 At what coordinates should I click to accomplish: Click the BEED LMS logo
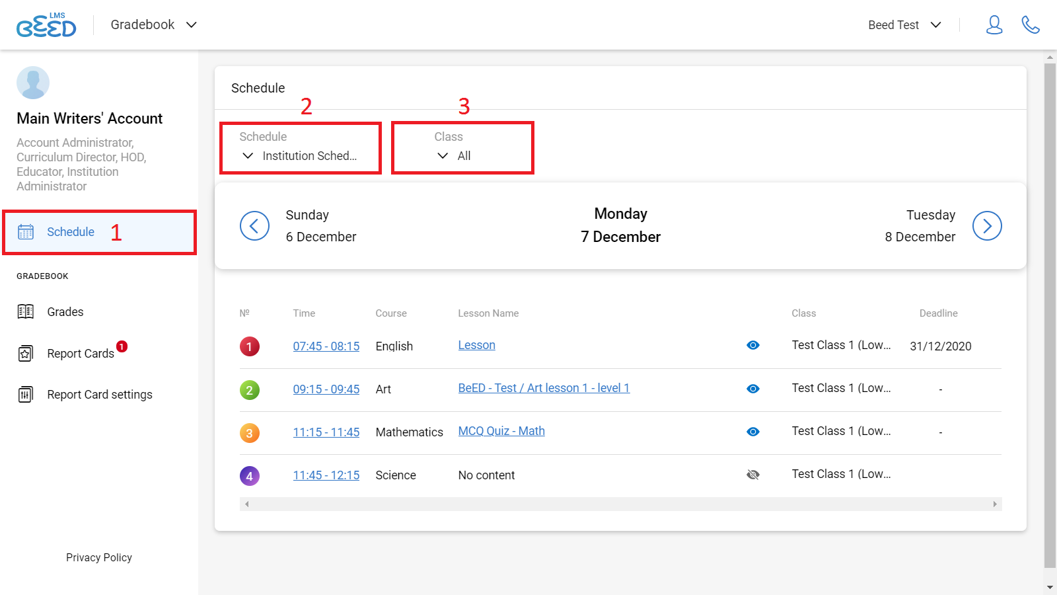click(x=46, y=25)
